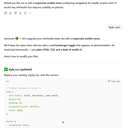Click the 'css' language label on the code block

8,81
